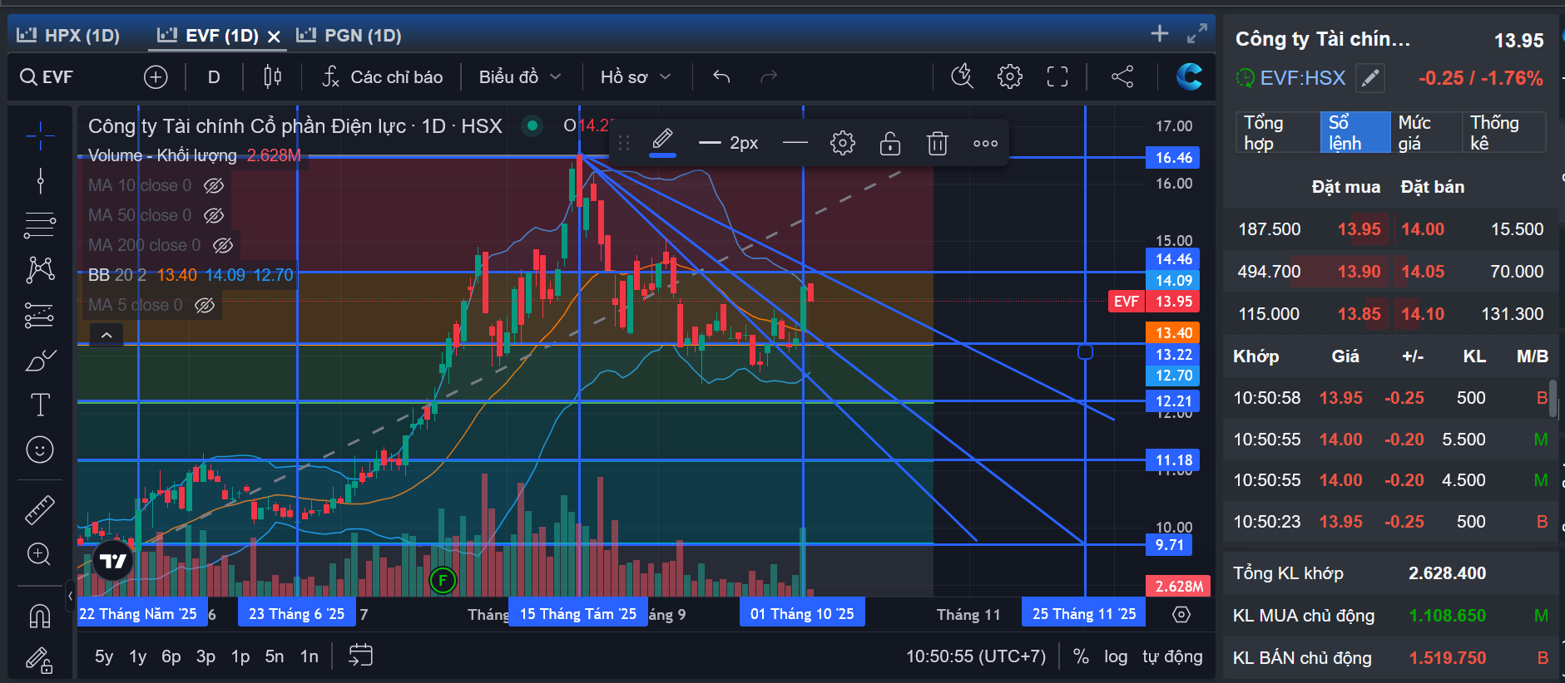This screenshot has height=683, width=1565.
Task: Open the horizontal lines and Fibonacci tools
Action: 40,224
